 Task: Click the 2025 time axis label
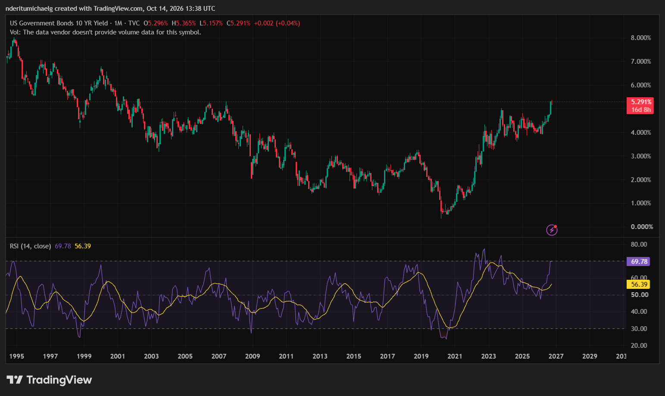pos(522,356)
